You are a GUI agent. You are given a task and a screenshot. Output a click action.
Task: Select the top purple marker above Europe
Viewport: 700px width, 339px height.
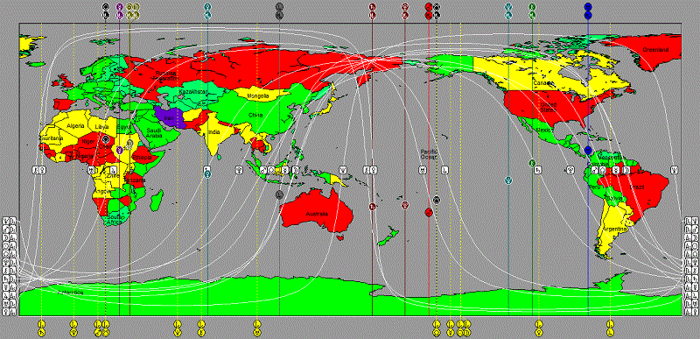pyautogui.click(x=119, y=6)
